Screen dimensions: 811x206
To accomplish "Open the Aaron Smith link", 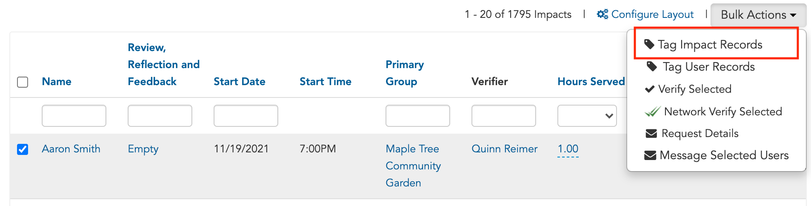I will pyautogui.click(x=71, y=149).
